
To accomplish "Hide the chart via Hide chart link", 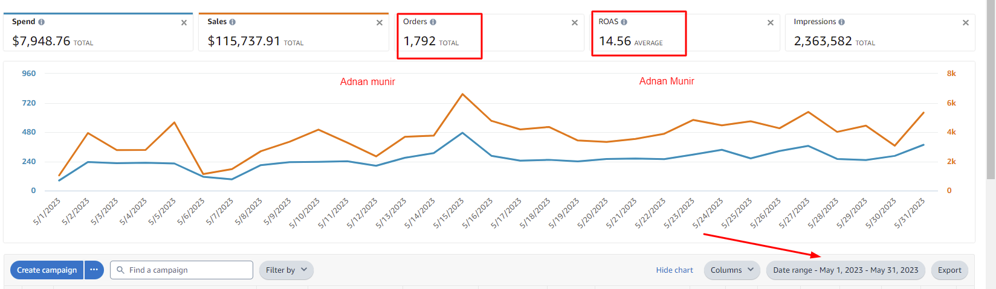I will pyautogui.click(x=674, y=270).
